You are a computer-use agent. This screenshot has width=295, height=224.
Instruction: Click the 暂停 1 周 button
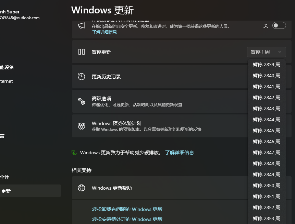tap(260, 52)
